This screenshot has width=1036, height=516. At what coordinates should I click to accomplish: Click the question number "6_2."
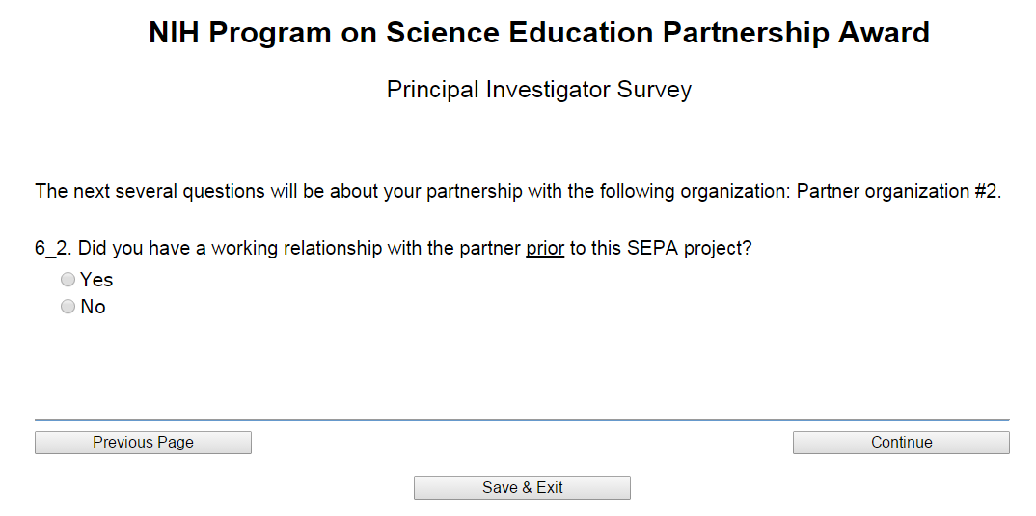tap(54, 248)
